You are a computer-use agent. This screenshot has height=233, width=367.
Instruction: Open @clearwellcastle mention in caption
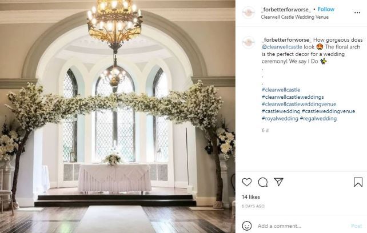(x=282, y=47)
